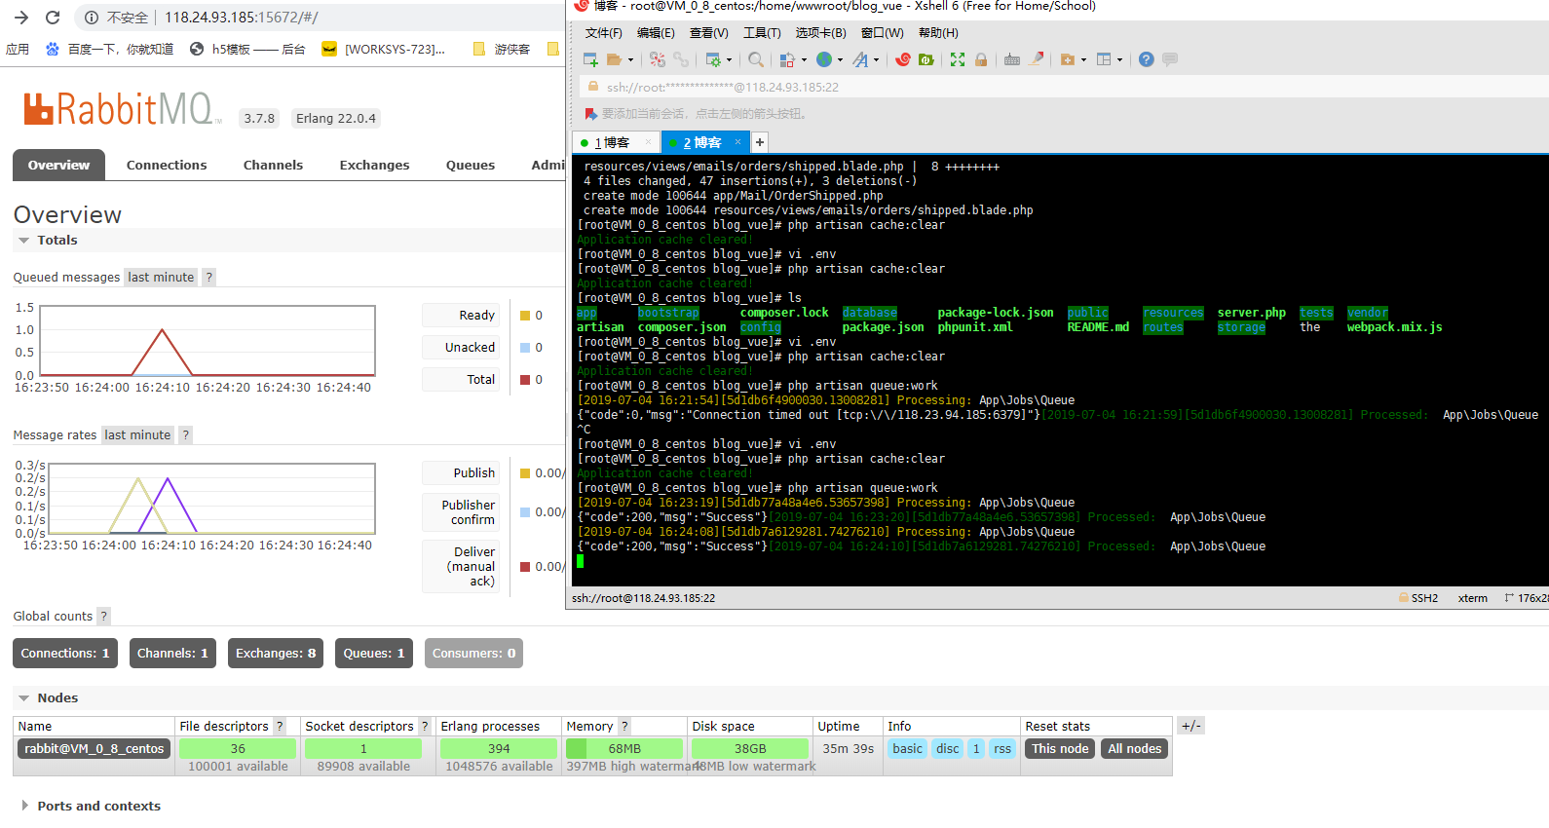Viewport: 1549px width, 828px height.
Task: Expand the properties gear dropdown arrow
Action: [x=730, y=60]
